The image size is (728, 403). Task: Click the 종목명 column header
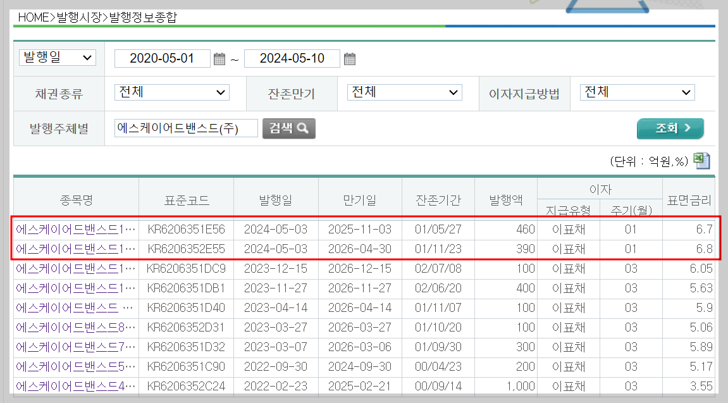[77, 200]
